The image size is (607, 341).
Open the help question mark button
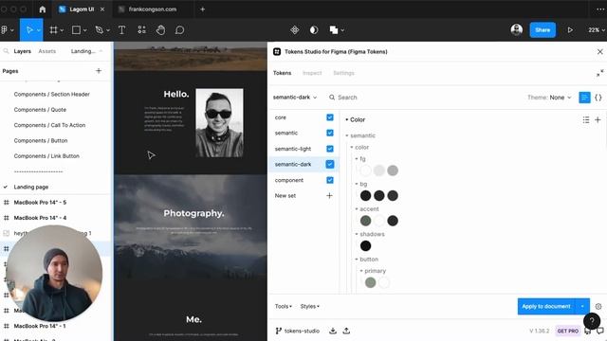click(592, 320)
